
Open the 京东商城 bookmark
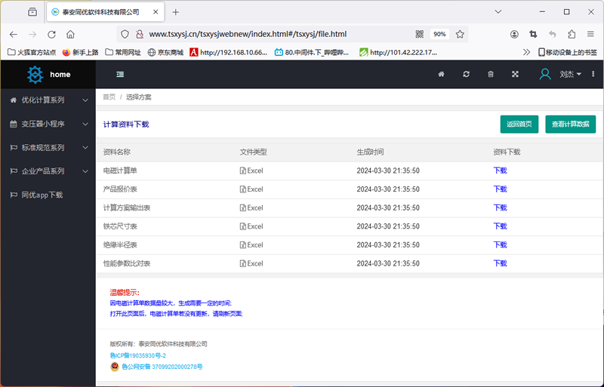pyautogui.click(x=165, y=52)
